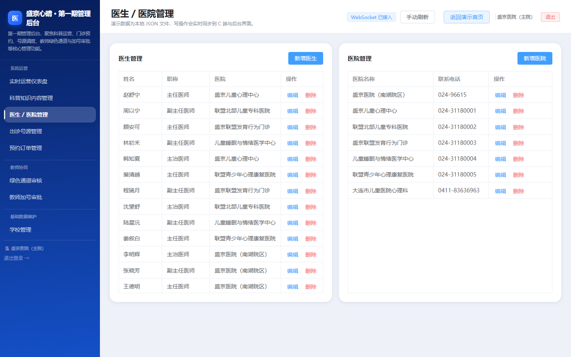Edit doctor 赵舒宁

293,95
